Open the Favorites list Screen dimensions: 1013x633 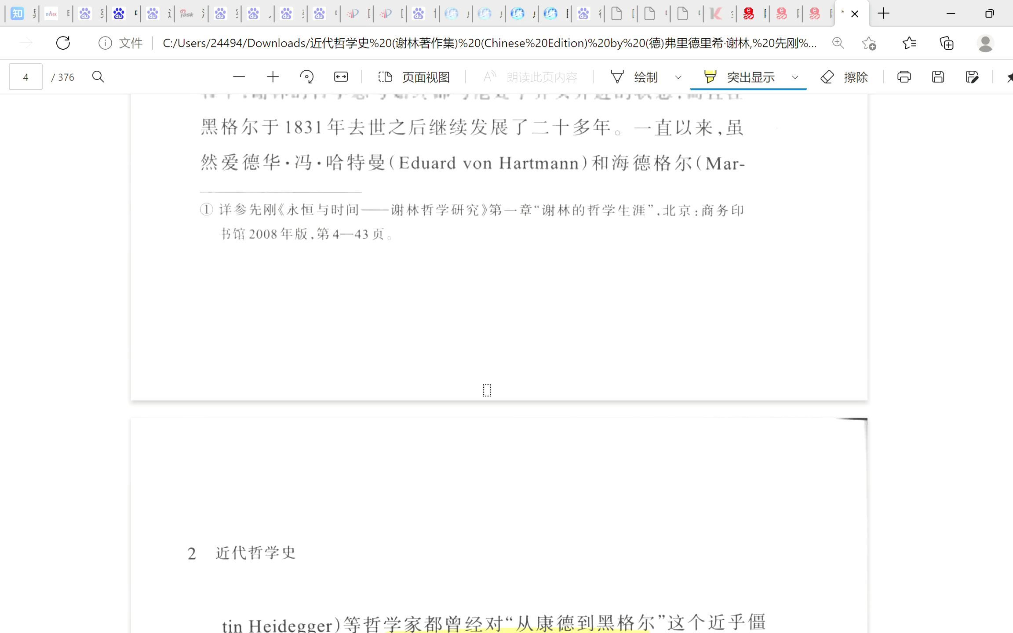tap(909, 43)
